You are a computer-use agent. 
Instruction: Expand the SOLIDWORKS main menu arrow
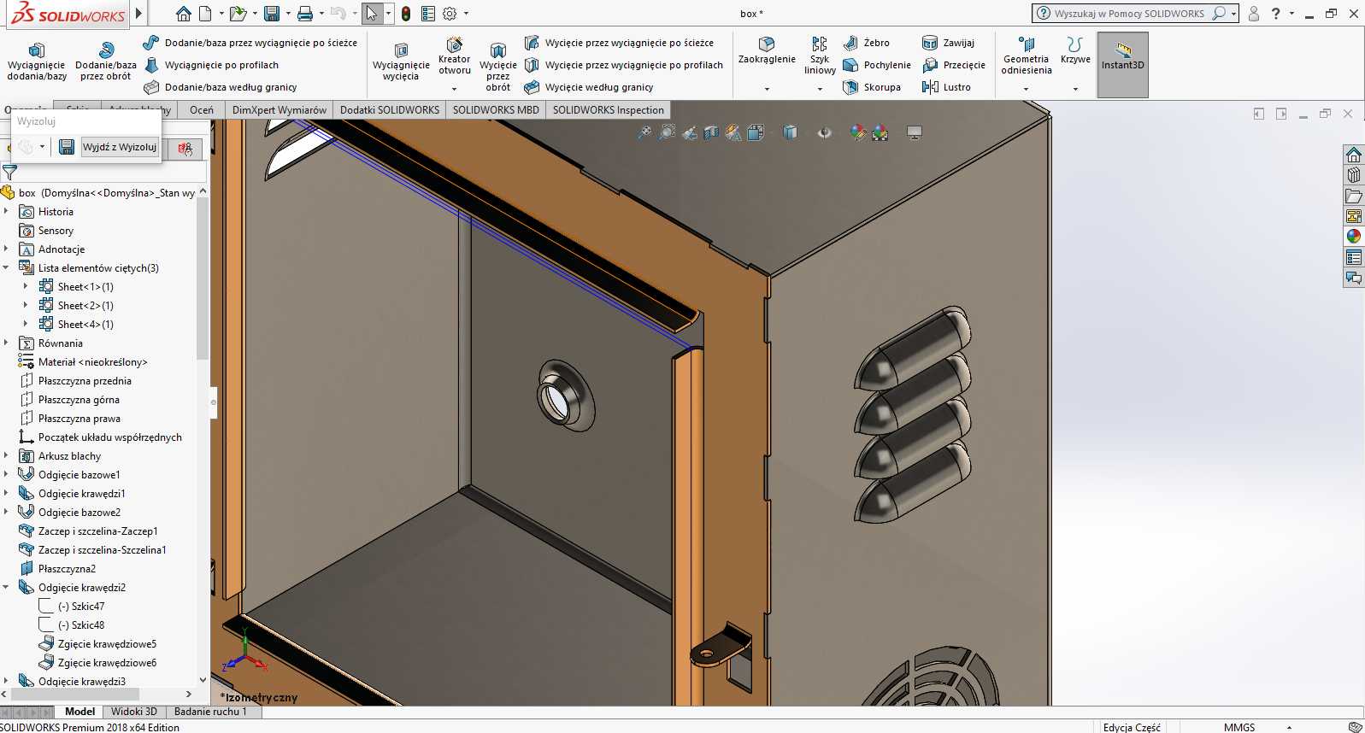pyautogui.click(x=139, y=14)
